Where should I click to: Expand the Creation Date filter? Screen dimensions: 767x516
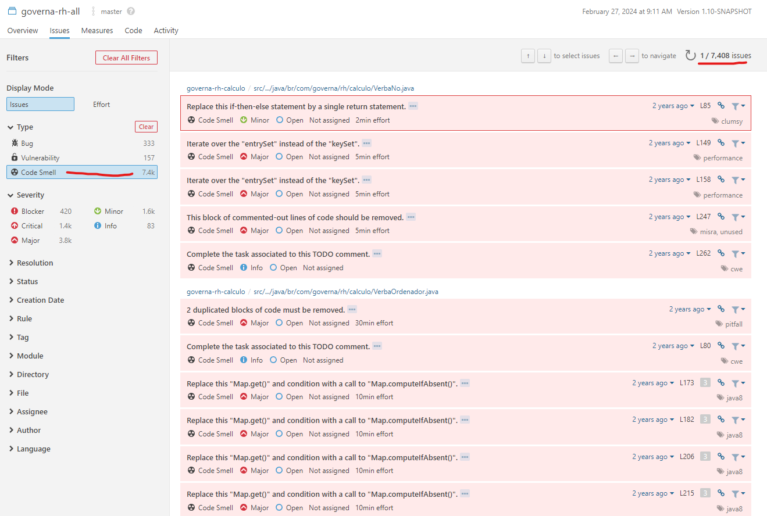point(36,300)
